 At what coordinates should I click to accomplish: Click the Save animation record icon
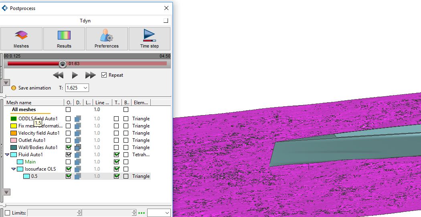pyautogui.click(x=13, y=88)
